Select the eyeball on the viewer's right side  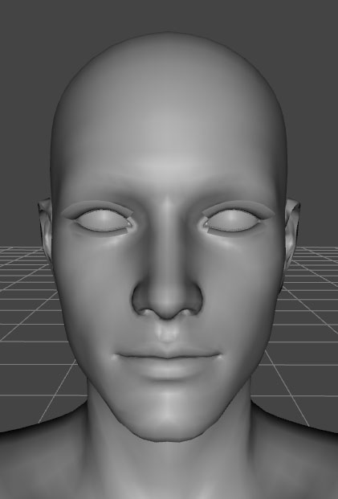click(233, 220)
